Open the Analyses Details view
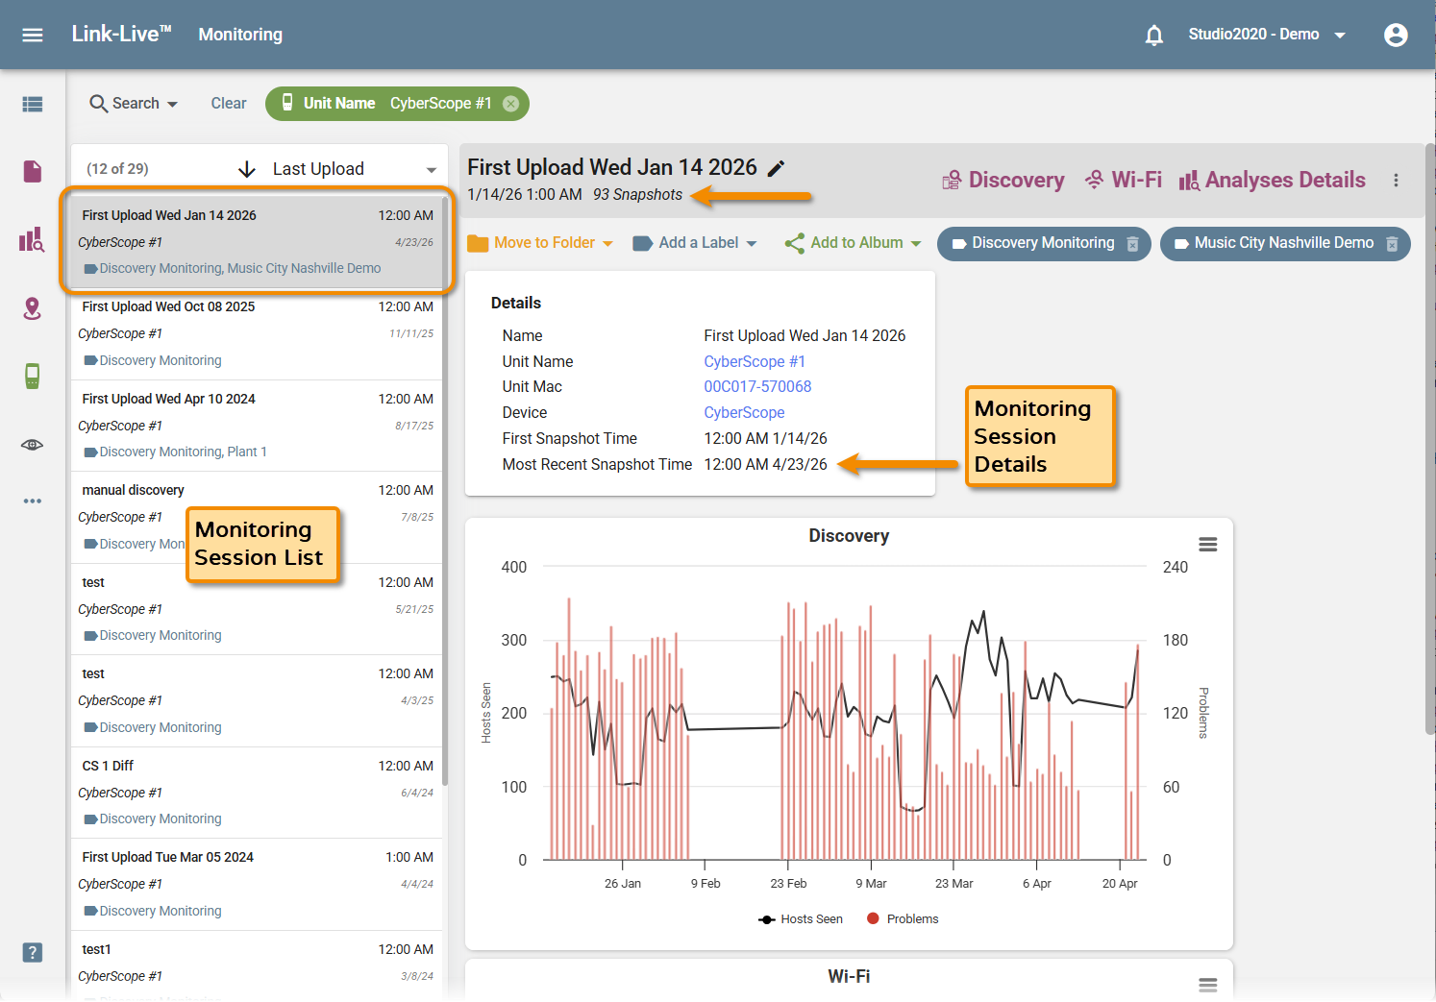The width and height of the screenshot is (1436, 1002). click(1272, 180)
